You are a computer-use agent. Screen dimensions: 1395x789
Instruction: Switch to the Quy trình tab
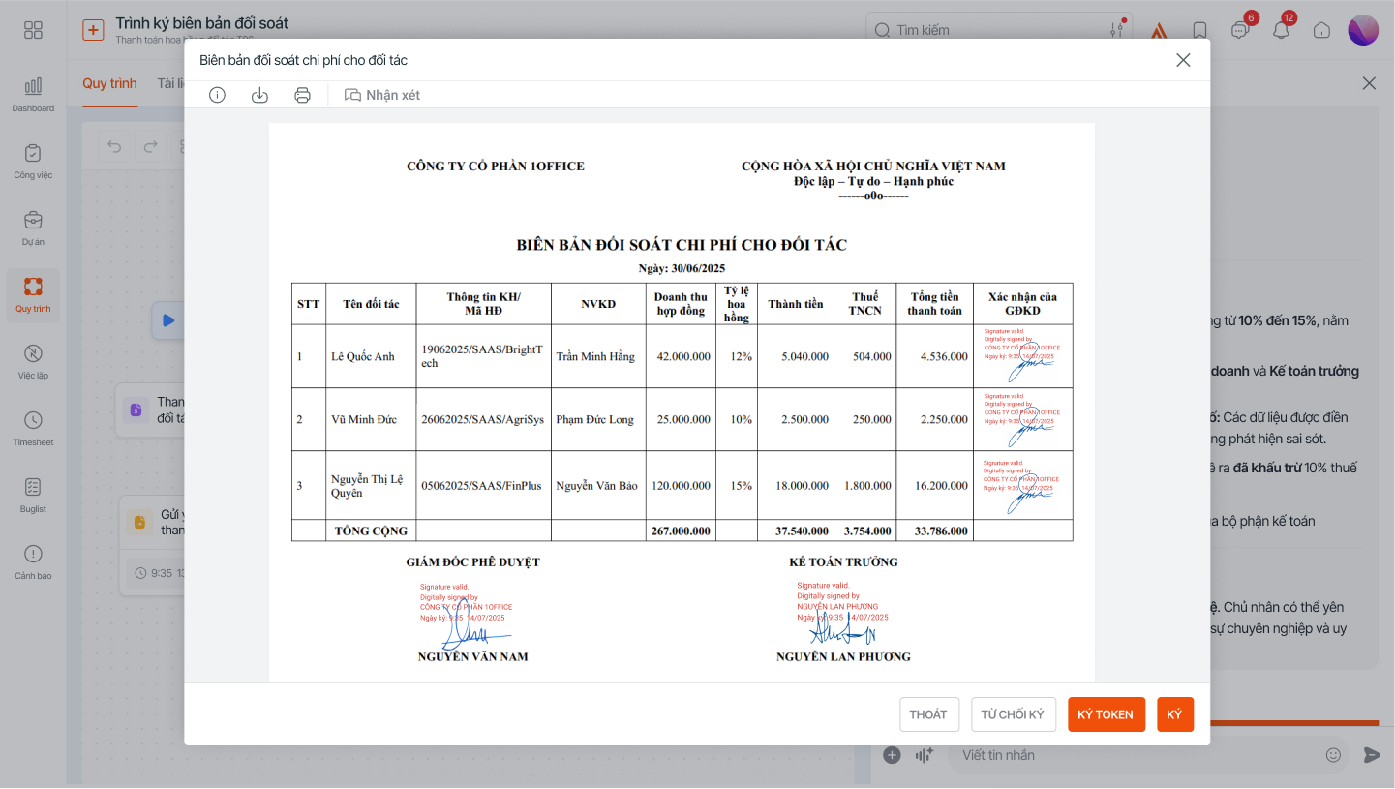[x=109, y=83]
